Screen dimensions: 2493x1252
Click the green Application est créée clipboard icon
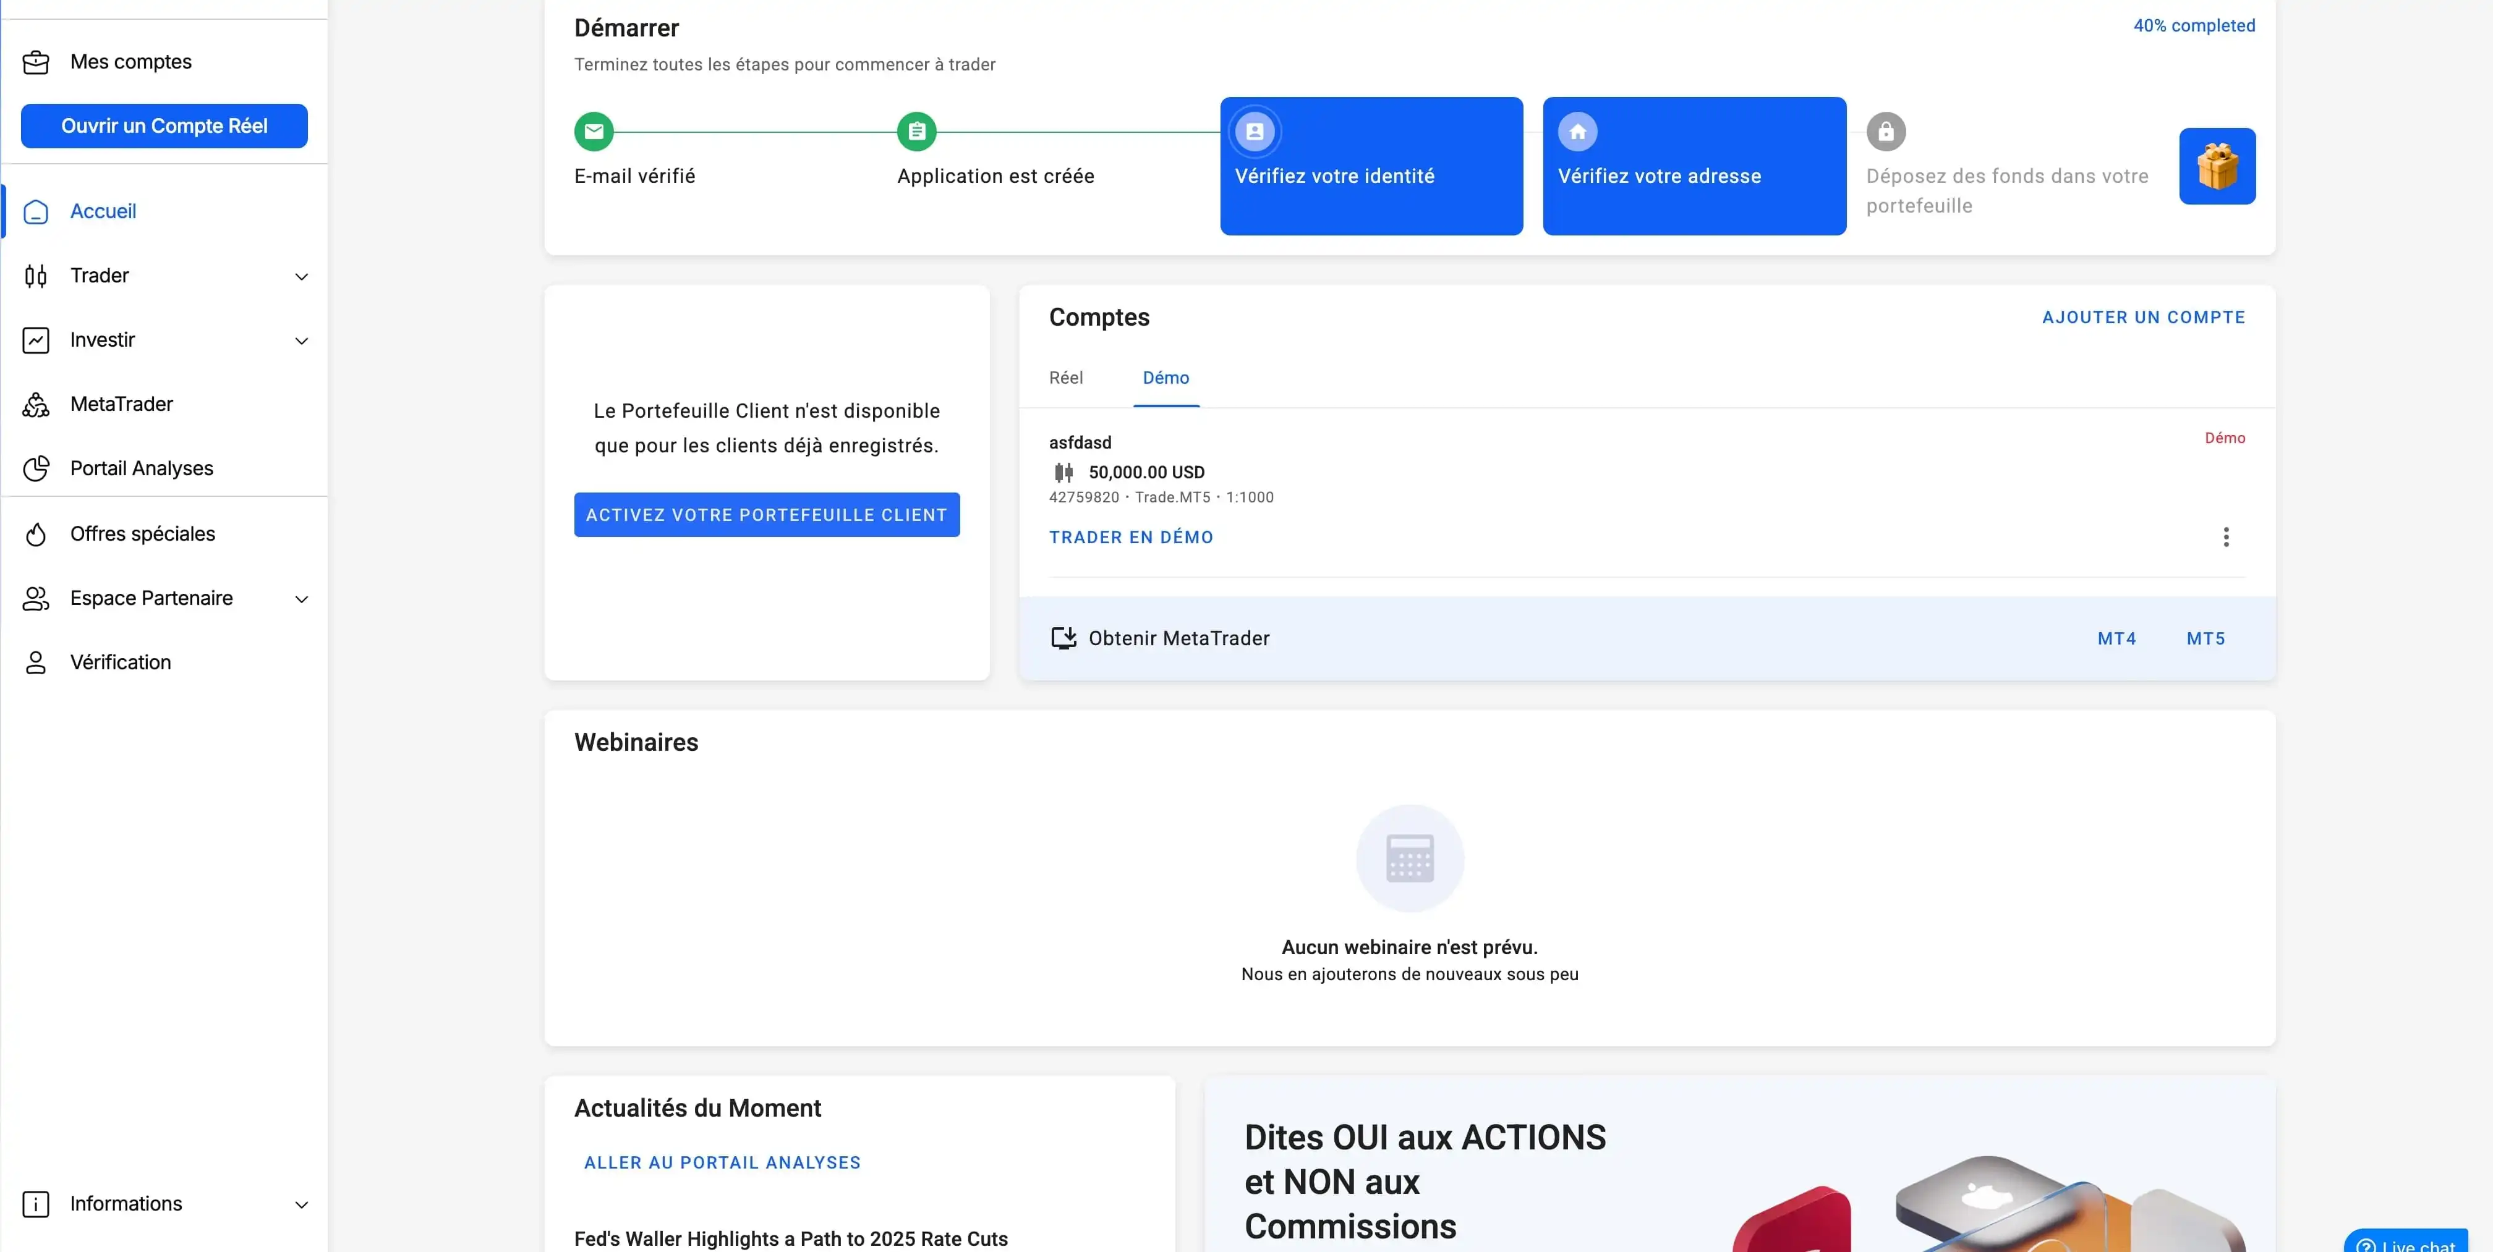coord(916,132)
